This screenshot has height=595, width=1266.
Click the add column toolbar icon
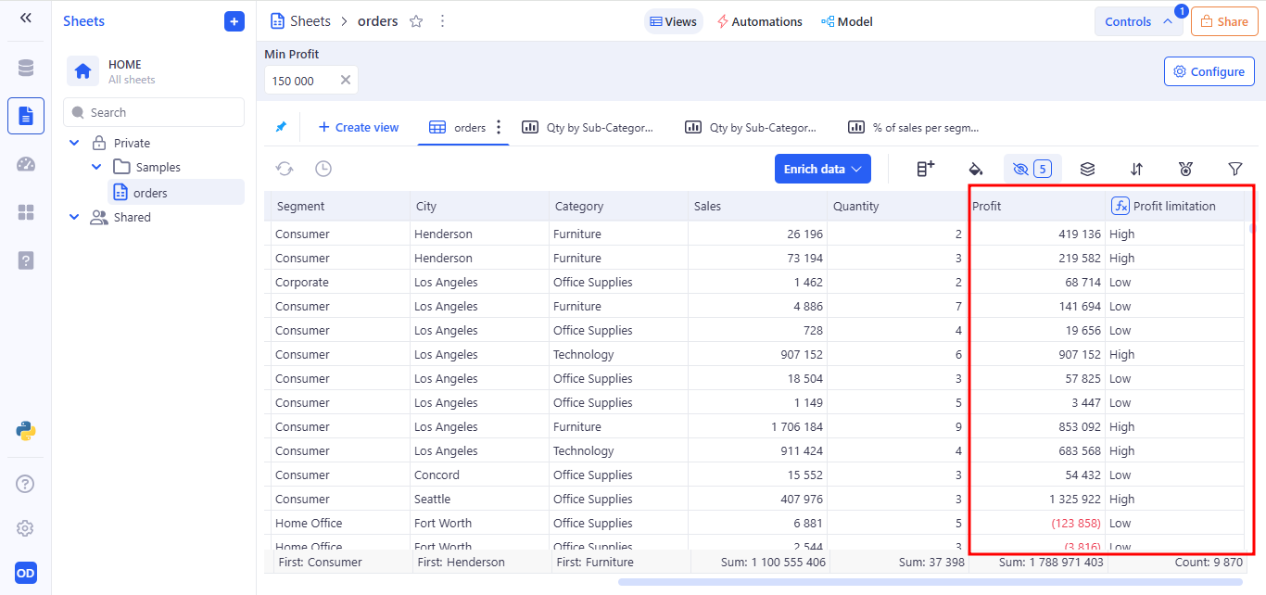(925, 169)
